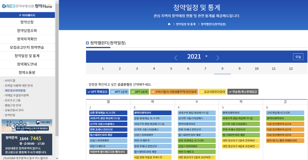Screen dimensions: 308x160
Task: Toggle the 공공지원민간임대 filter
Action: click(213, 92)
